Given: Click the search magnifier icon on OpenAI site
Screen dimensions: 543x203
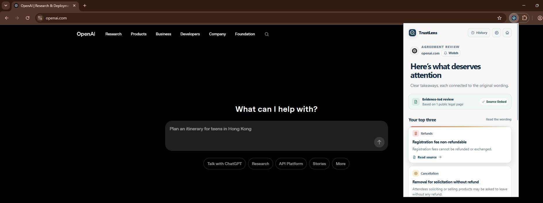Looking at the screenshot, I should point(267,34).
